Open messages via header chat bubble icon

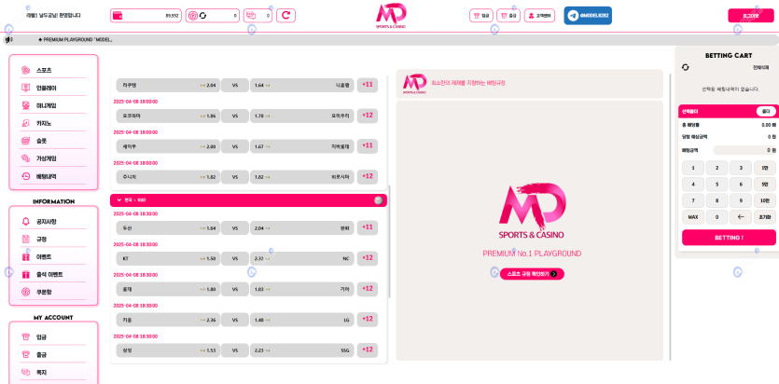point(250,16)
